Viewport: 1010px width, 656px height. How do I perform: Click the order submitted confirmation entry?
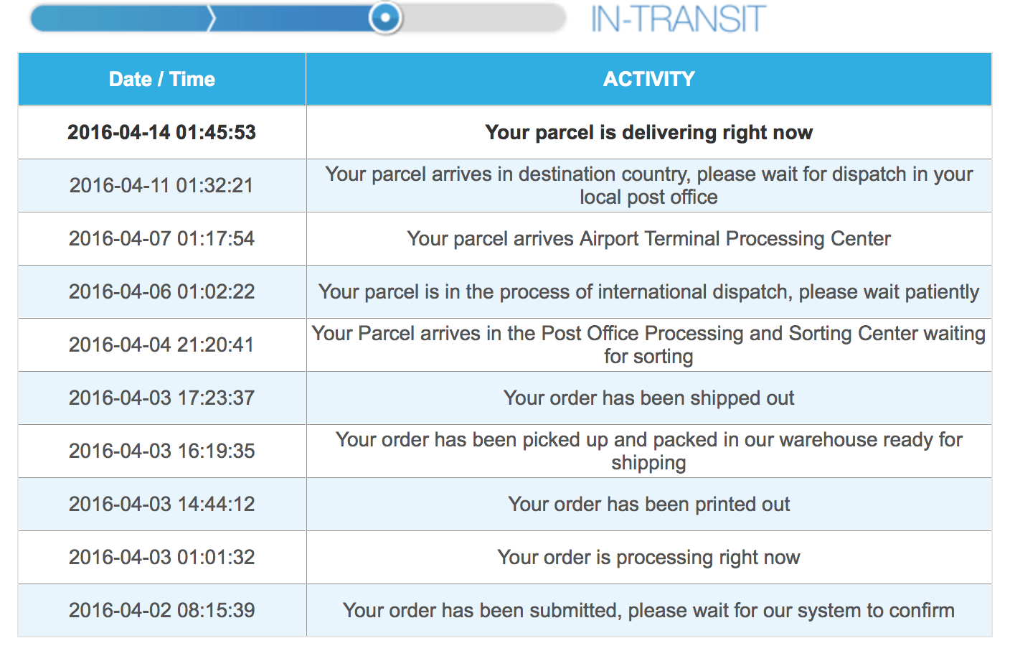tap(648, 610)
